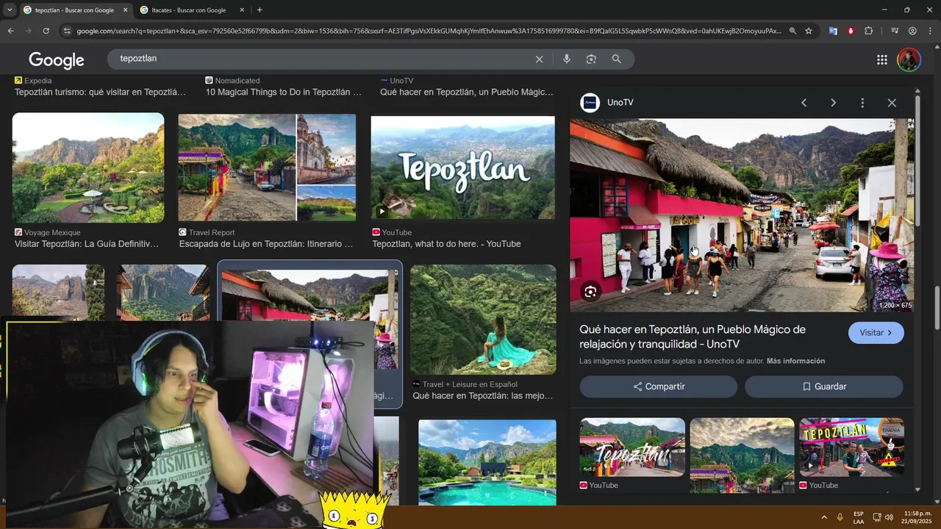Search by image with the camera lens icon
This screenshot has height=529, width=941.
(x=591, y=59)
